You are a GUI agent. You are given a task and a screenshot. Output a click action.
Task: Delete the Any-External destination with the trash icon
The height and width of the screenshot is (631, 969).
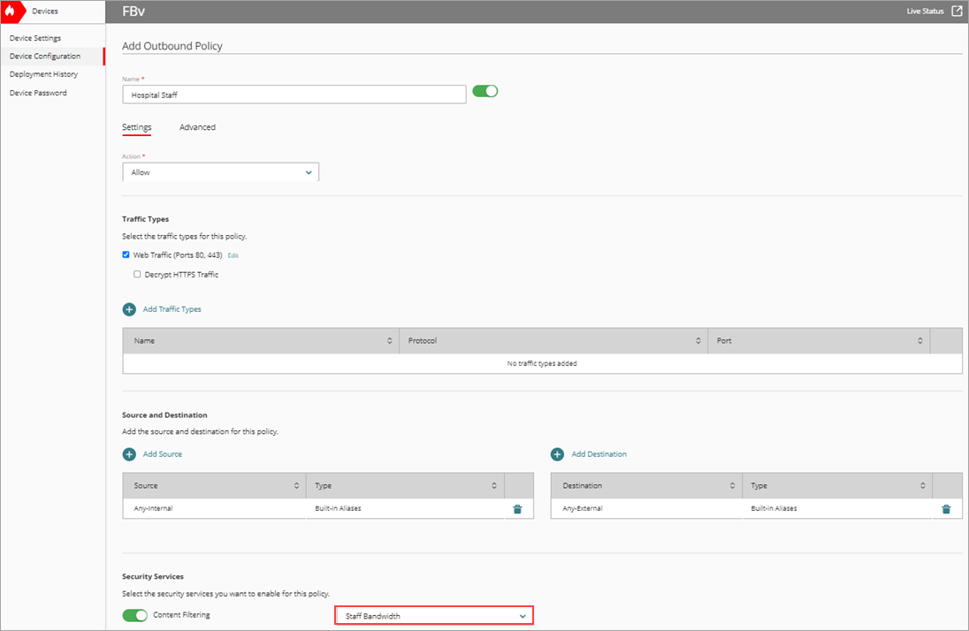click(946, 508)
